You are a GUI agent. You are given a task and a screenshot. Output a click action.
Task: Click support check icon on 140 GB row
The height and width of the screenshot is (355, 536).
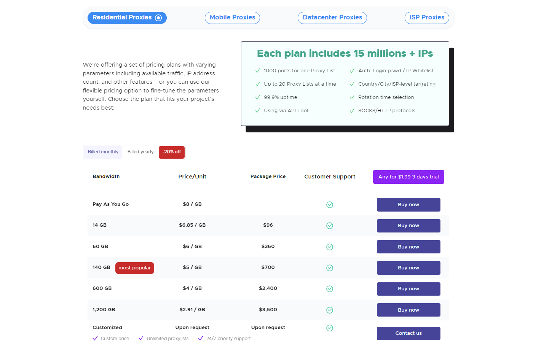330,267
